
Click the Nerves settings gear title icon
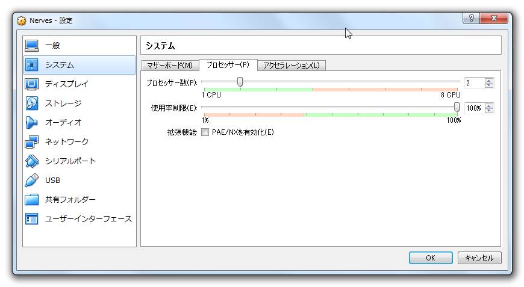click(22, 20)
